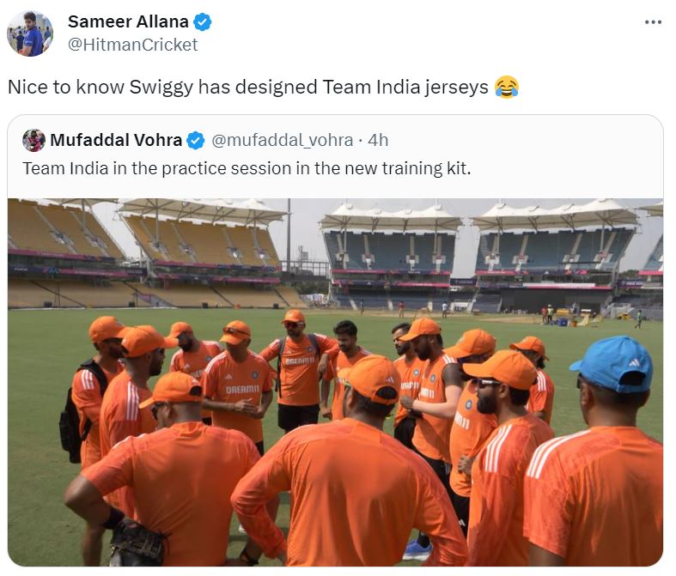Click the blue cap in the photo

tap(612, 361)
